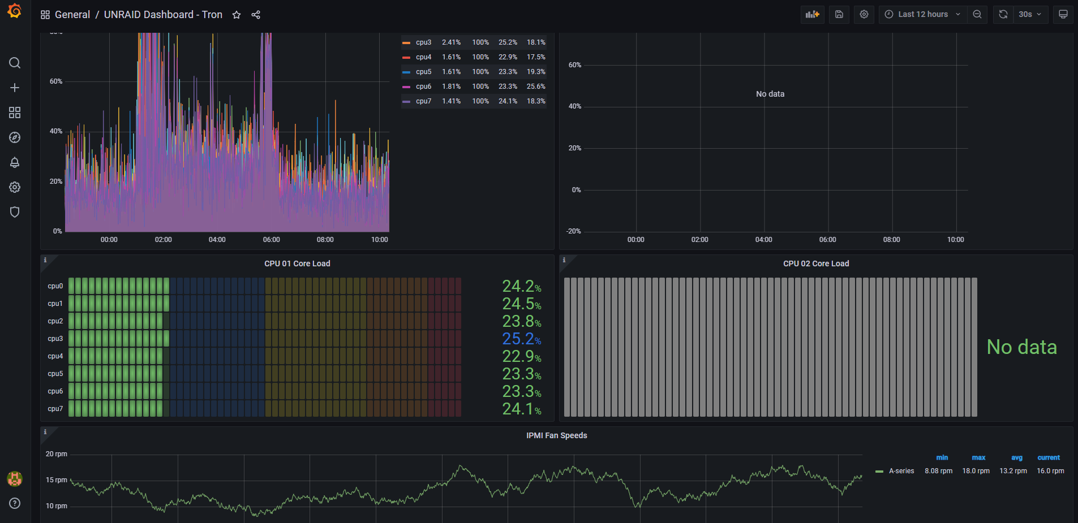The width and height of the screenshot is (1078, 523).
Task: Cycle view mode with the monitor icon
Action: coord(1063,15)
